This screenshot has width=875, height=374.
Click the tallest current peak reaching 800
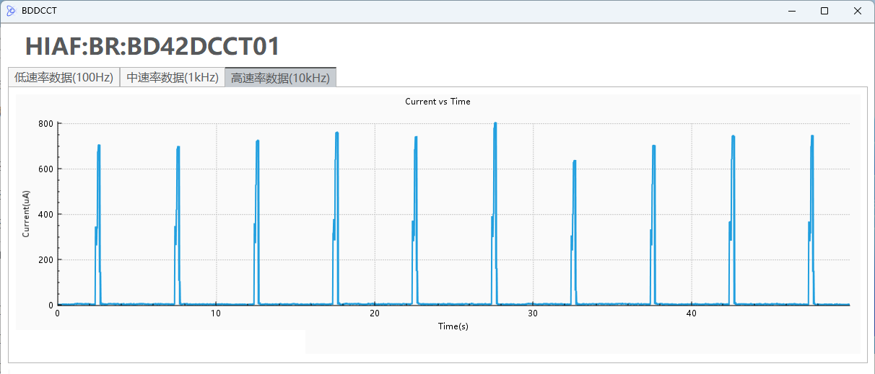click(x=495, y=126)
